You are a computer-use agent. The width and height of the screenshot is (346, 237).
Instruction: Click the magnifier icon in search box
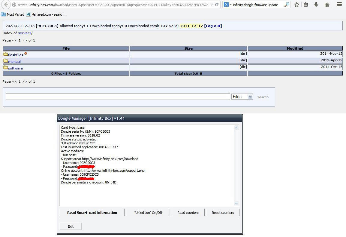tap(287, 5)
